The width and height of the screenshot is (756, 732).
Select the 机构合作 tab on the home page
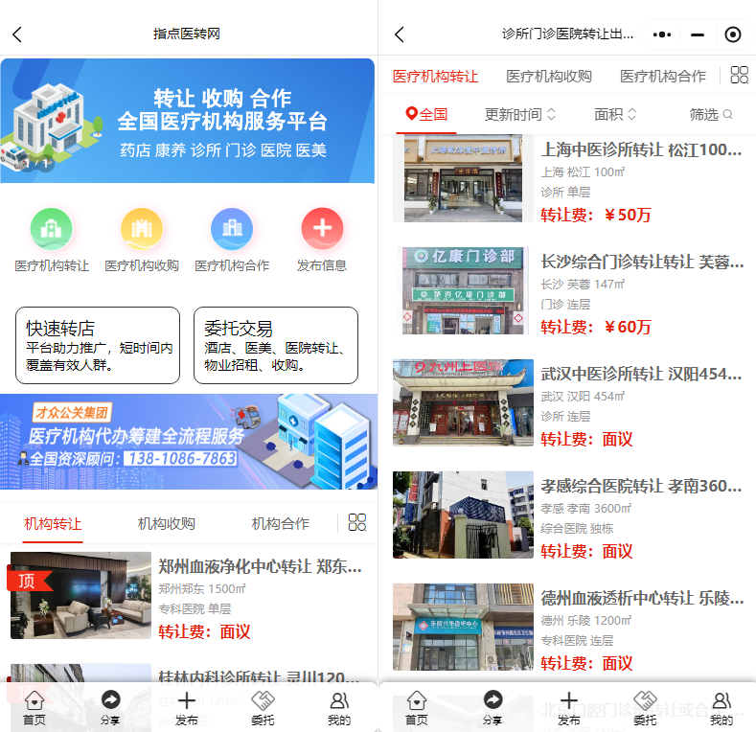point(281,524)
